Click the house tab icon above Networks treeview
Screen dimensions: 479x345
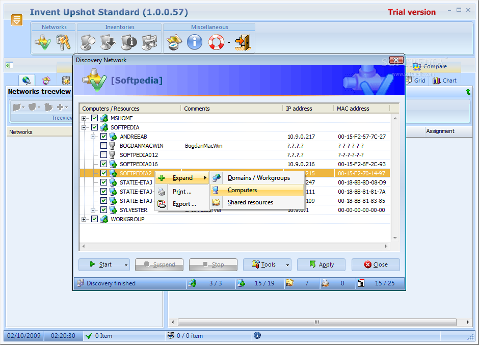click(x=46, y=81)
